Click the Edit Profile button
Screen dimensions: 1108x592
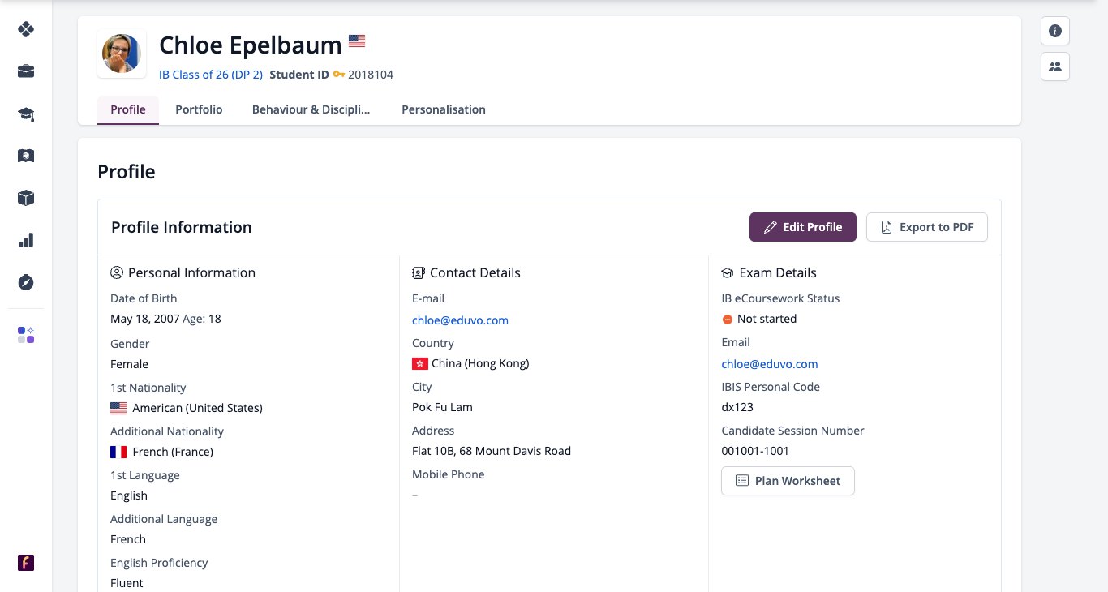coord(803,227)
